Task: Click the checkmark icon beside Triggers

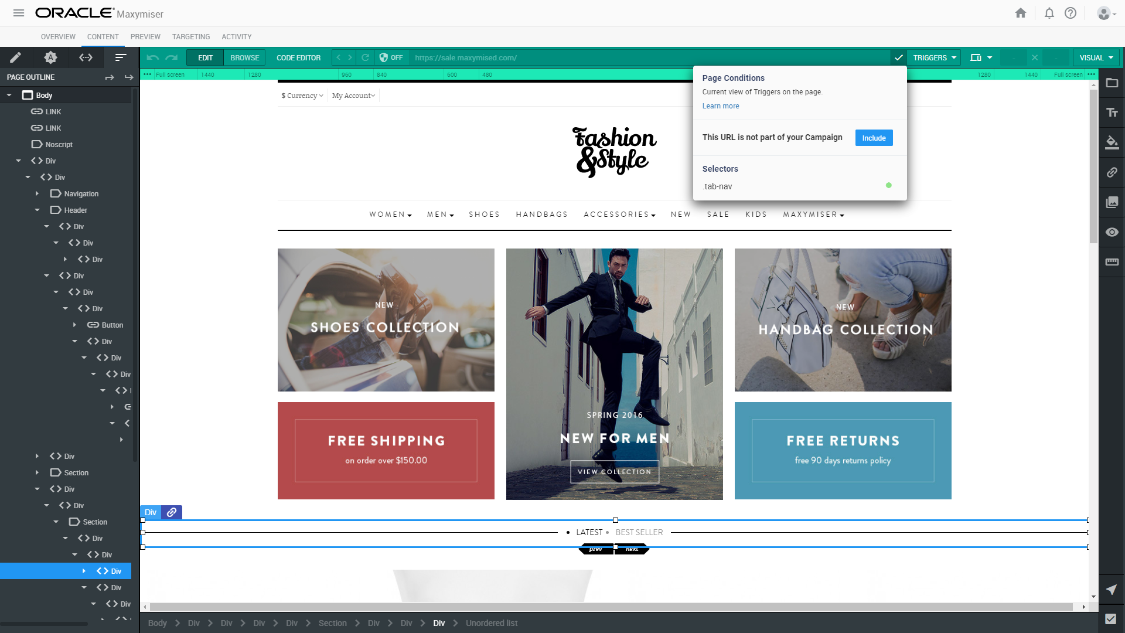Action: (898, 57)
